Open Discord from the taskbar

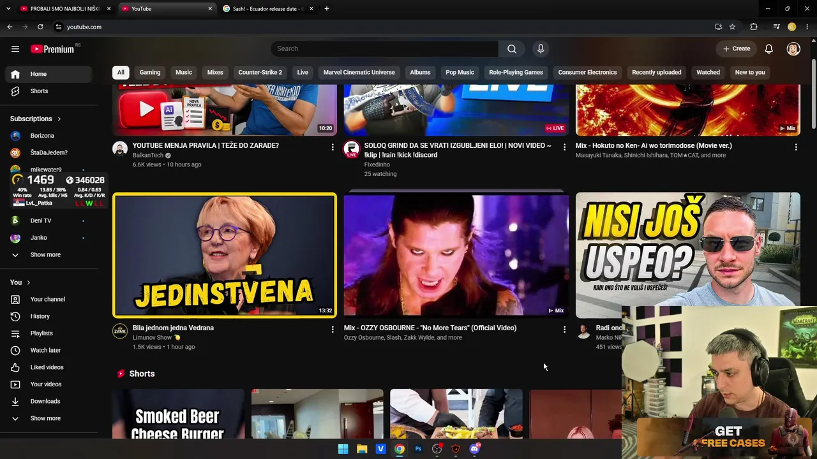[x=474, y=449]
